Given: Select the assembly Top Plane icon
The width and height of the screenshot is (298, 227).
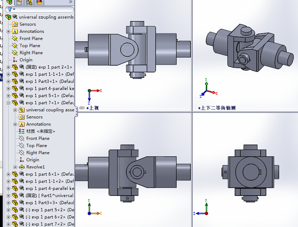Looking at the screenshot, I should 15,46.
